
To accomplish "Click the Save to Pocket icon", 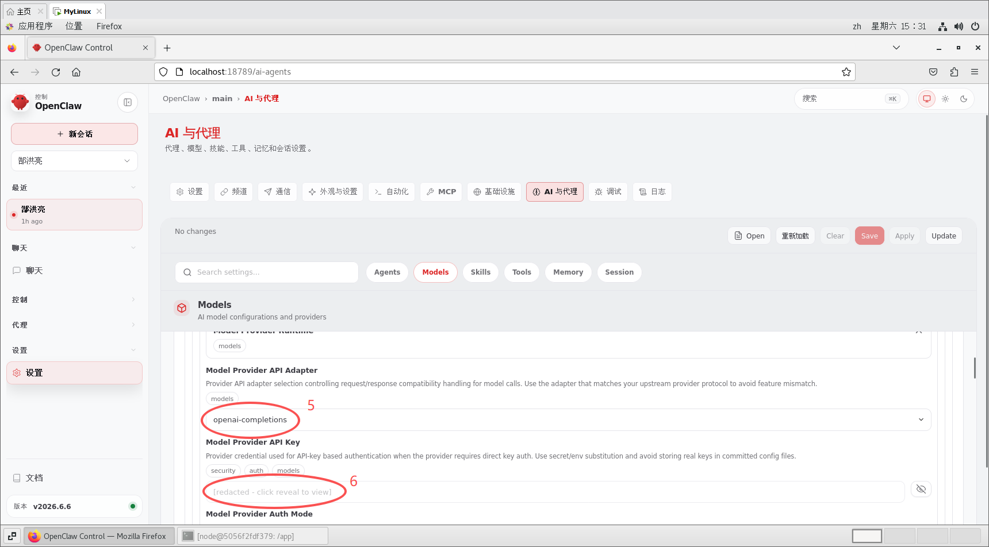I will [x=933, y=72].
